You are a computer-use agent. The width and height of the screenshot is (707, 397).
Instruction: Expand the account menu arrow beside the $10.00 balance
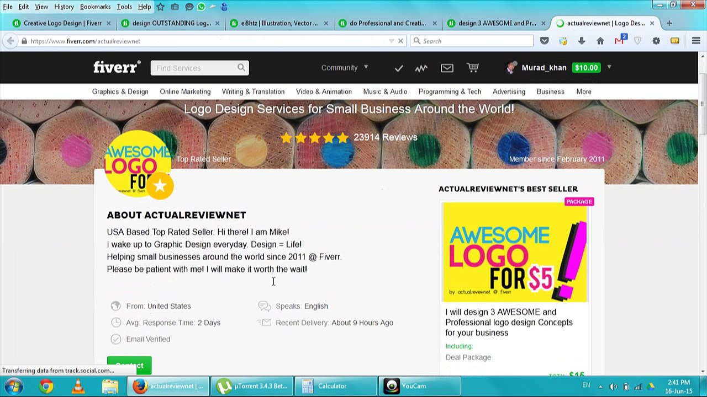609,67
